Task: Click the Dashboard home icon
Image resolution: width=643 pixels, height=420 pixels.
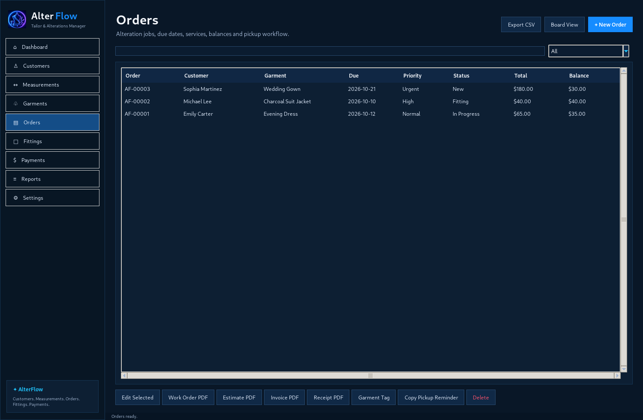Action: (x=15, y=47)
